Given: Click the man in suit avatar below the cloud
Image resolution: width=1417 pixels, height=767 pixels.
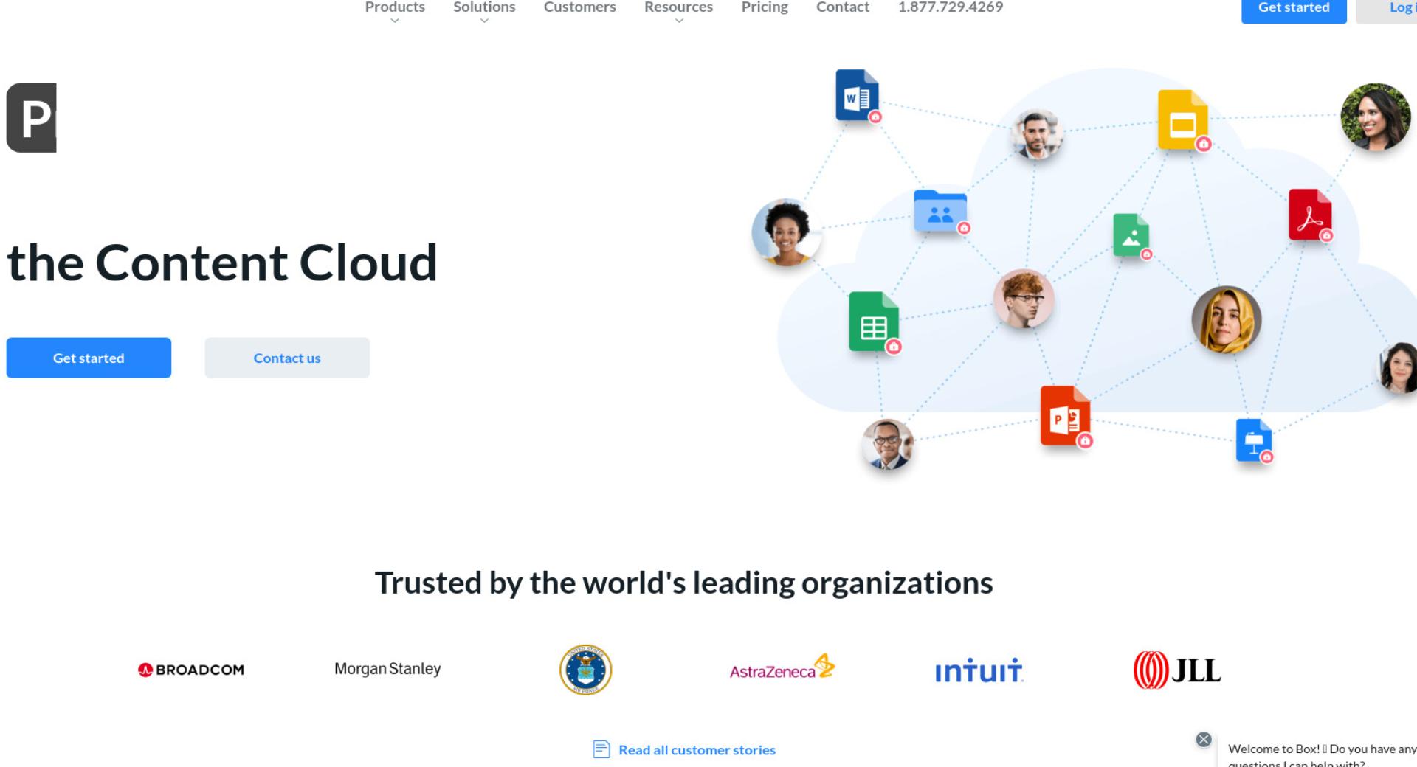Looking at the screenshot, I should (888, 445).
